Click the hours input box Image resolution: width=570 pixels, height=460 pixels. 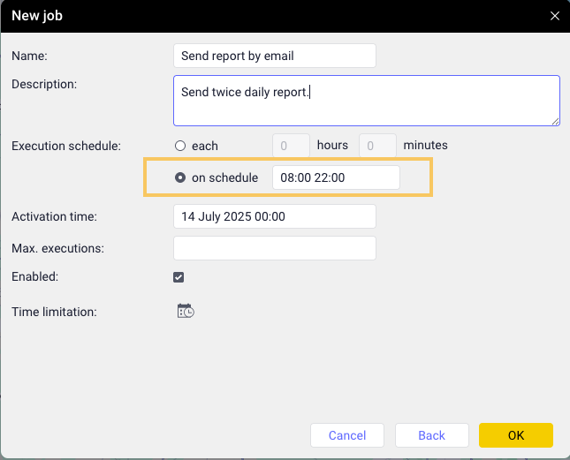(291, 146)
